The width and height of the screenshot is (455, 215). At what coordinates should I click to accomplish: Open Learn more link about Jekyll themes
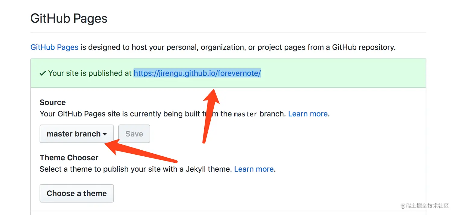coord(254,169)
